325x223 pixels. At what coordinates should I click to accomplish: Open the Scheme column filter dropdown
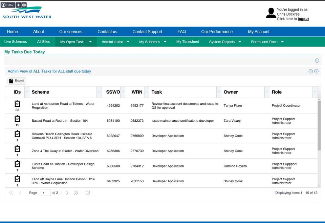(x=99, y=92)
